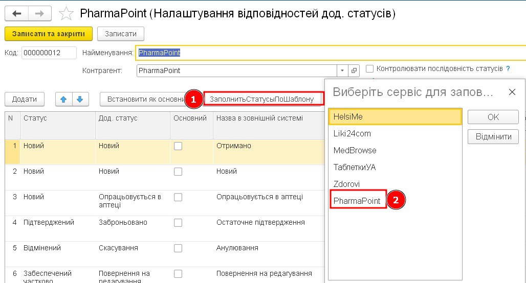Move row up with blue arrow

pyautogui.click(x=63, y=99)
